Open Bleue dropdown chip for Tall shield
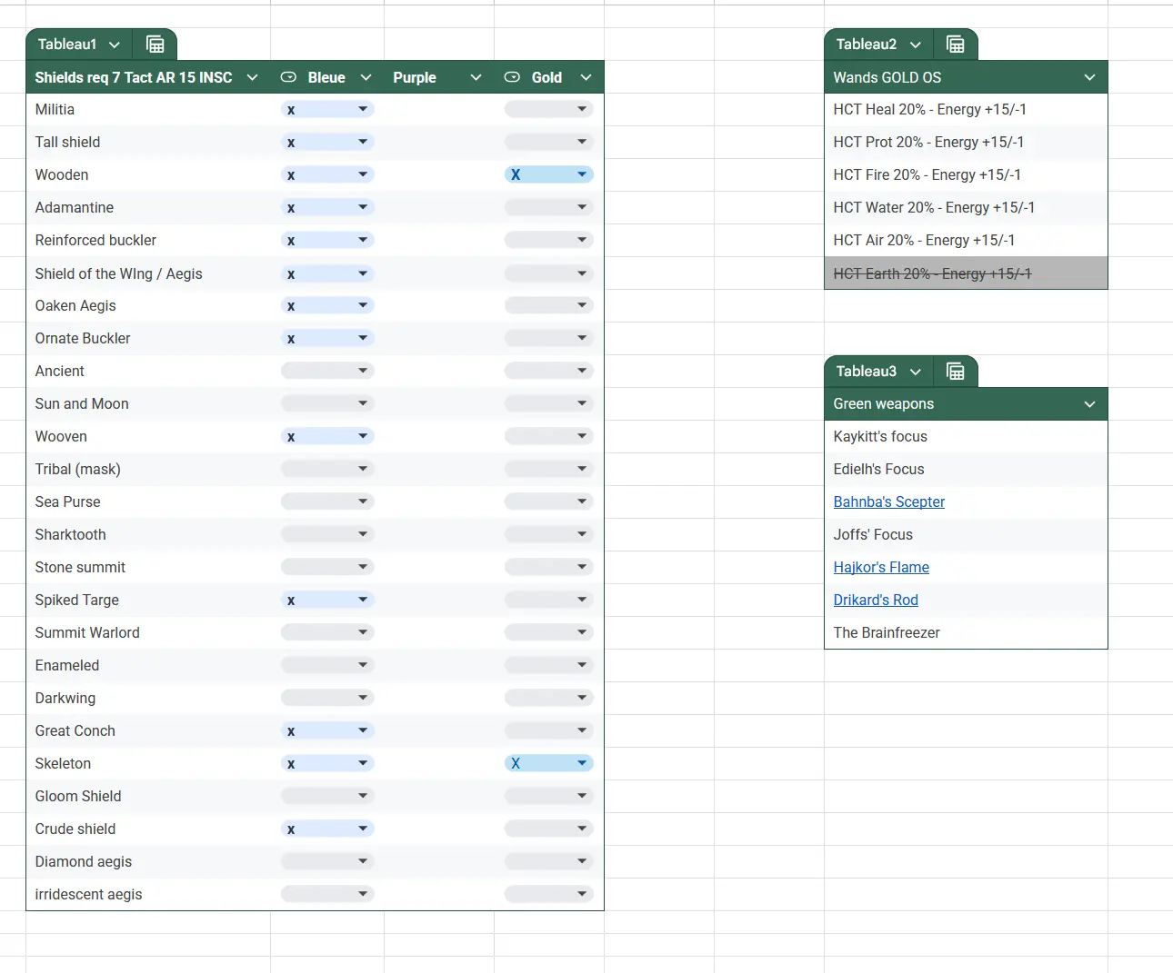 point(327,142)
